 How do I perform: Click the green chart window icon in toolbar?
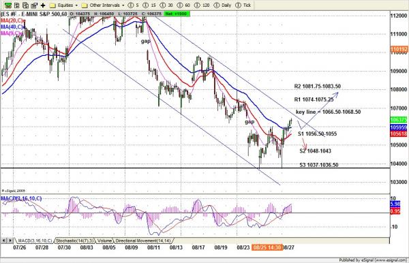[x=8, y=5]
